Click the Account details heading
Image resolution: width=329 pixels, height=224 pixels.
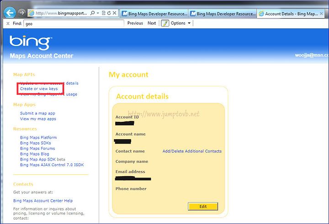pyautogui.click(x=142, y=96)
